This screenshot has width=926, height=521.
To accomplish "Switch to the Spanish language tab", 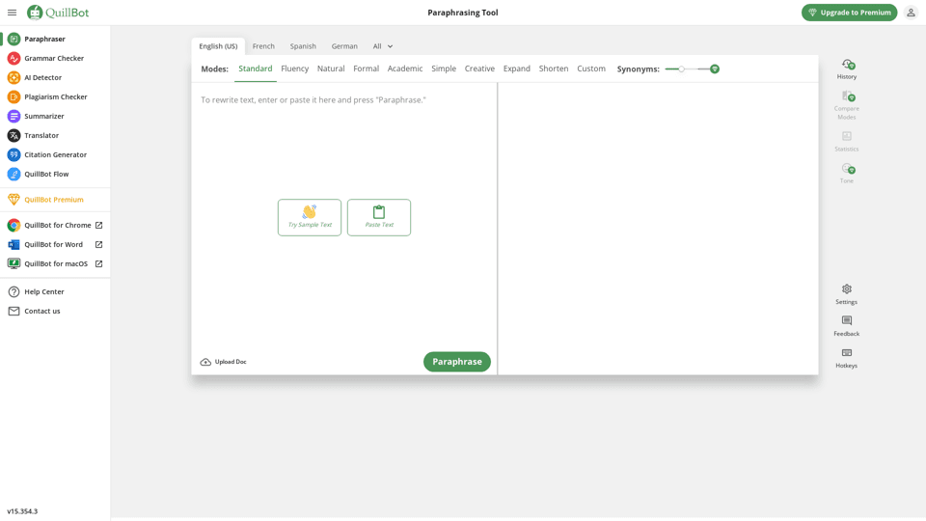I will pos(303,46).
